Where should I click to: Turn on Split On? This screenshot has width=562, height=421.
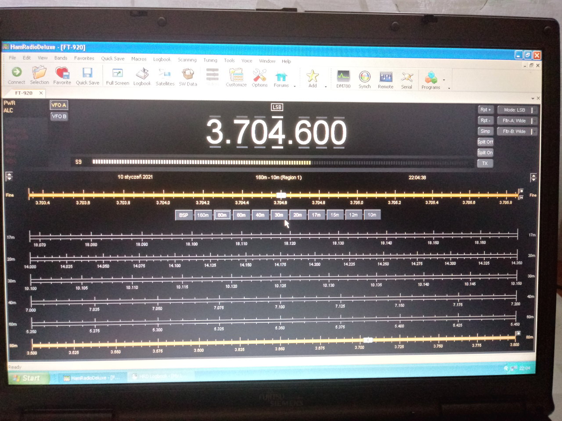pos(485,153)
